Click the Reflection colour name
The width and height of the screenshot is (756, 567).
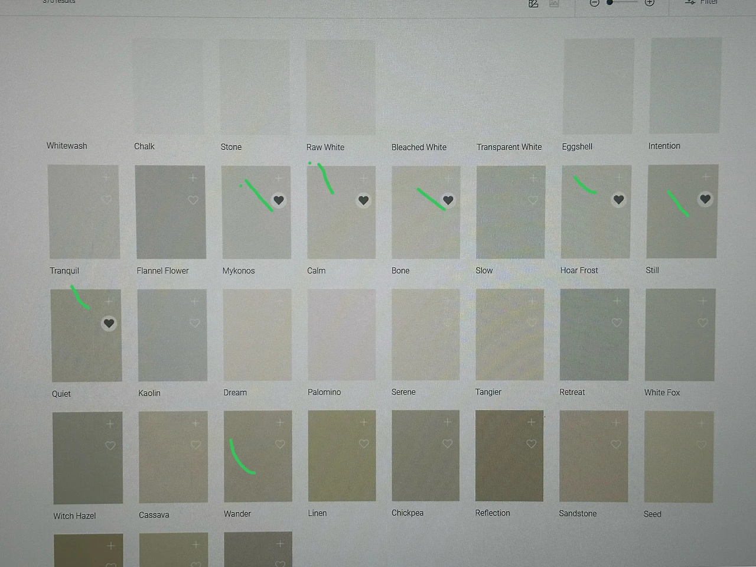click(493, 513)
